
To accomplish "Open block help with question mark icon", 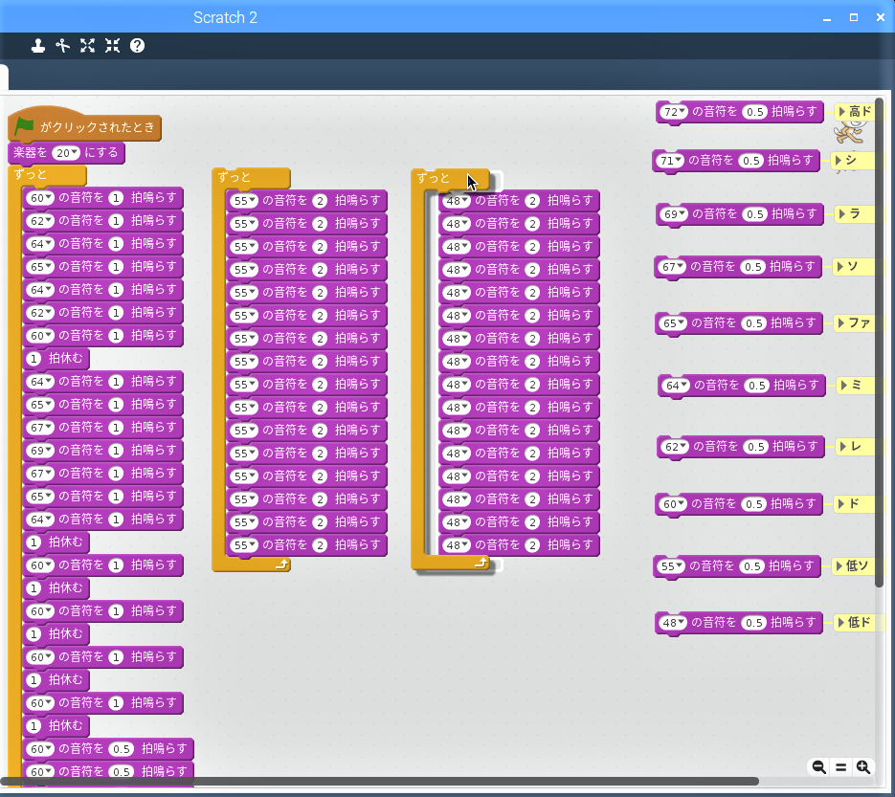I will click(137, 46).
